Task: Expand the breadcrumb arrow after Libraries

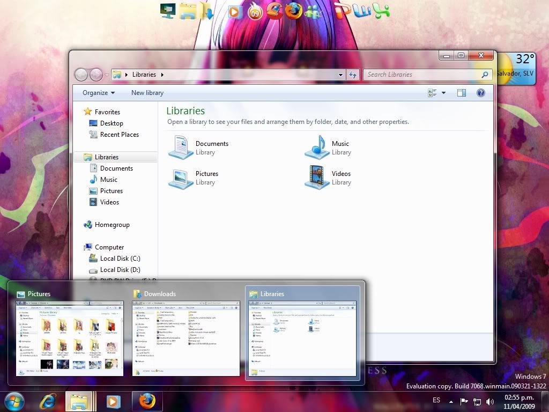Action: pos(162,75)
